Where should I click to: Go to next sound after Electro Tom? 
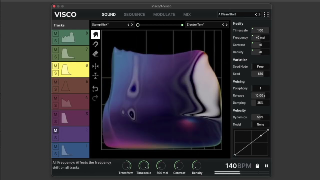click(x=226, y=25)
